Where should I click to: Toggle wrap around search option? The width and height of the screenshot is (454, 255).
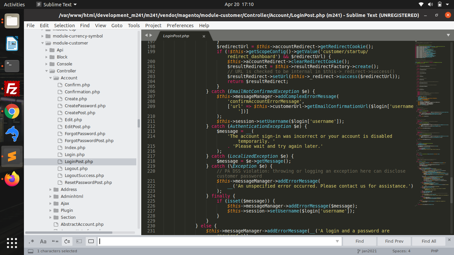(x=67, y=241)
